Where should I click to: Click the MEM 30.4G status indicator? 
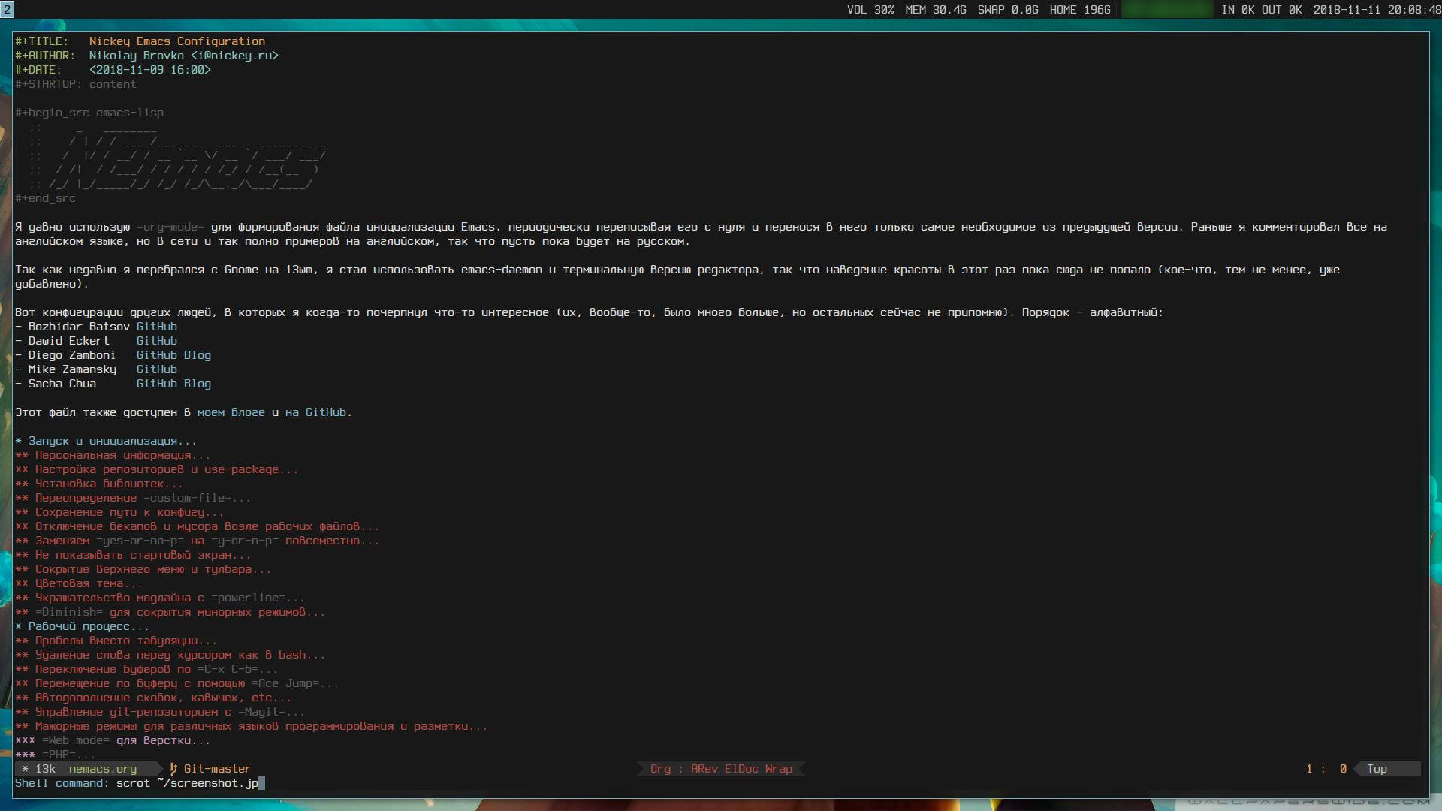click(935, 10)
